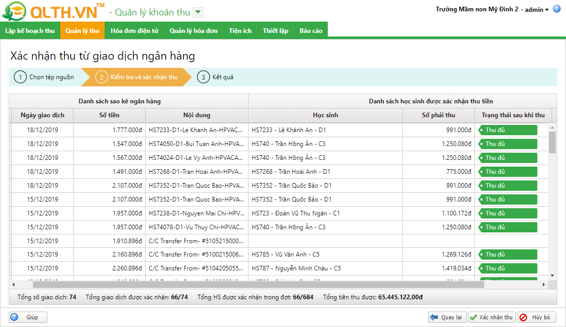The image size is (566, 327).
Task: Click the step 3 circle Kết quả
Action: 203,78
